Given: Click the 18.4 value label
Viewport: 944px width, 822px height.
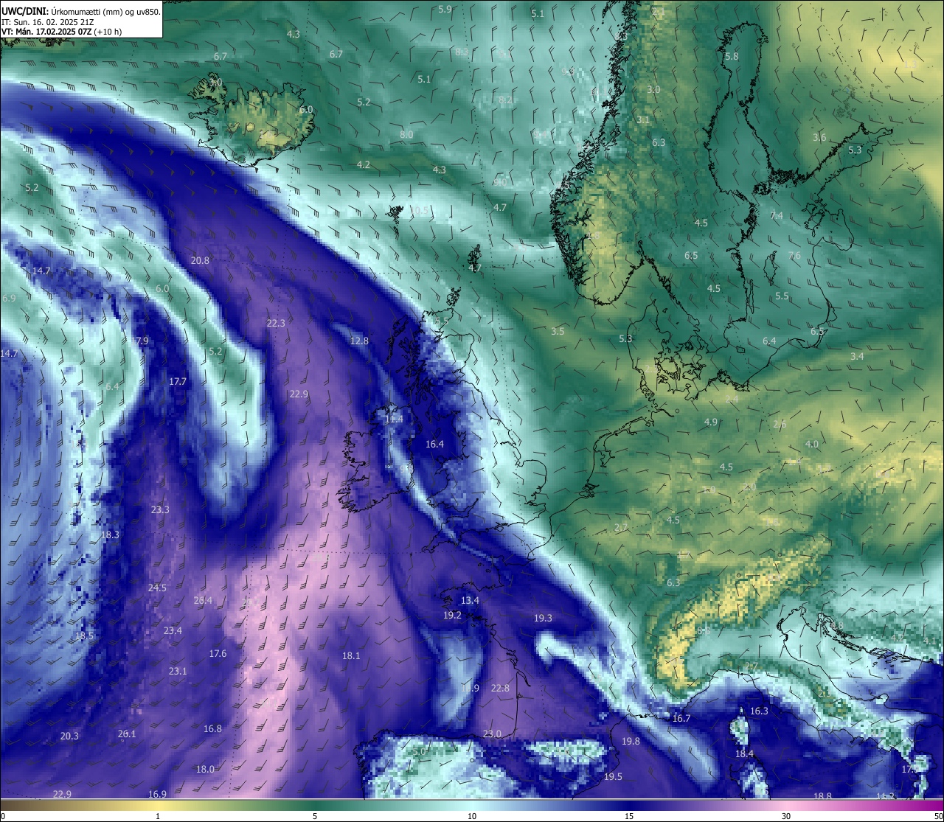Looking at the screenshot, I should pos(744,754).
